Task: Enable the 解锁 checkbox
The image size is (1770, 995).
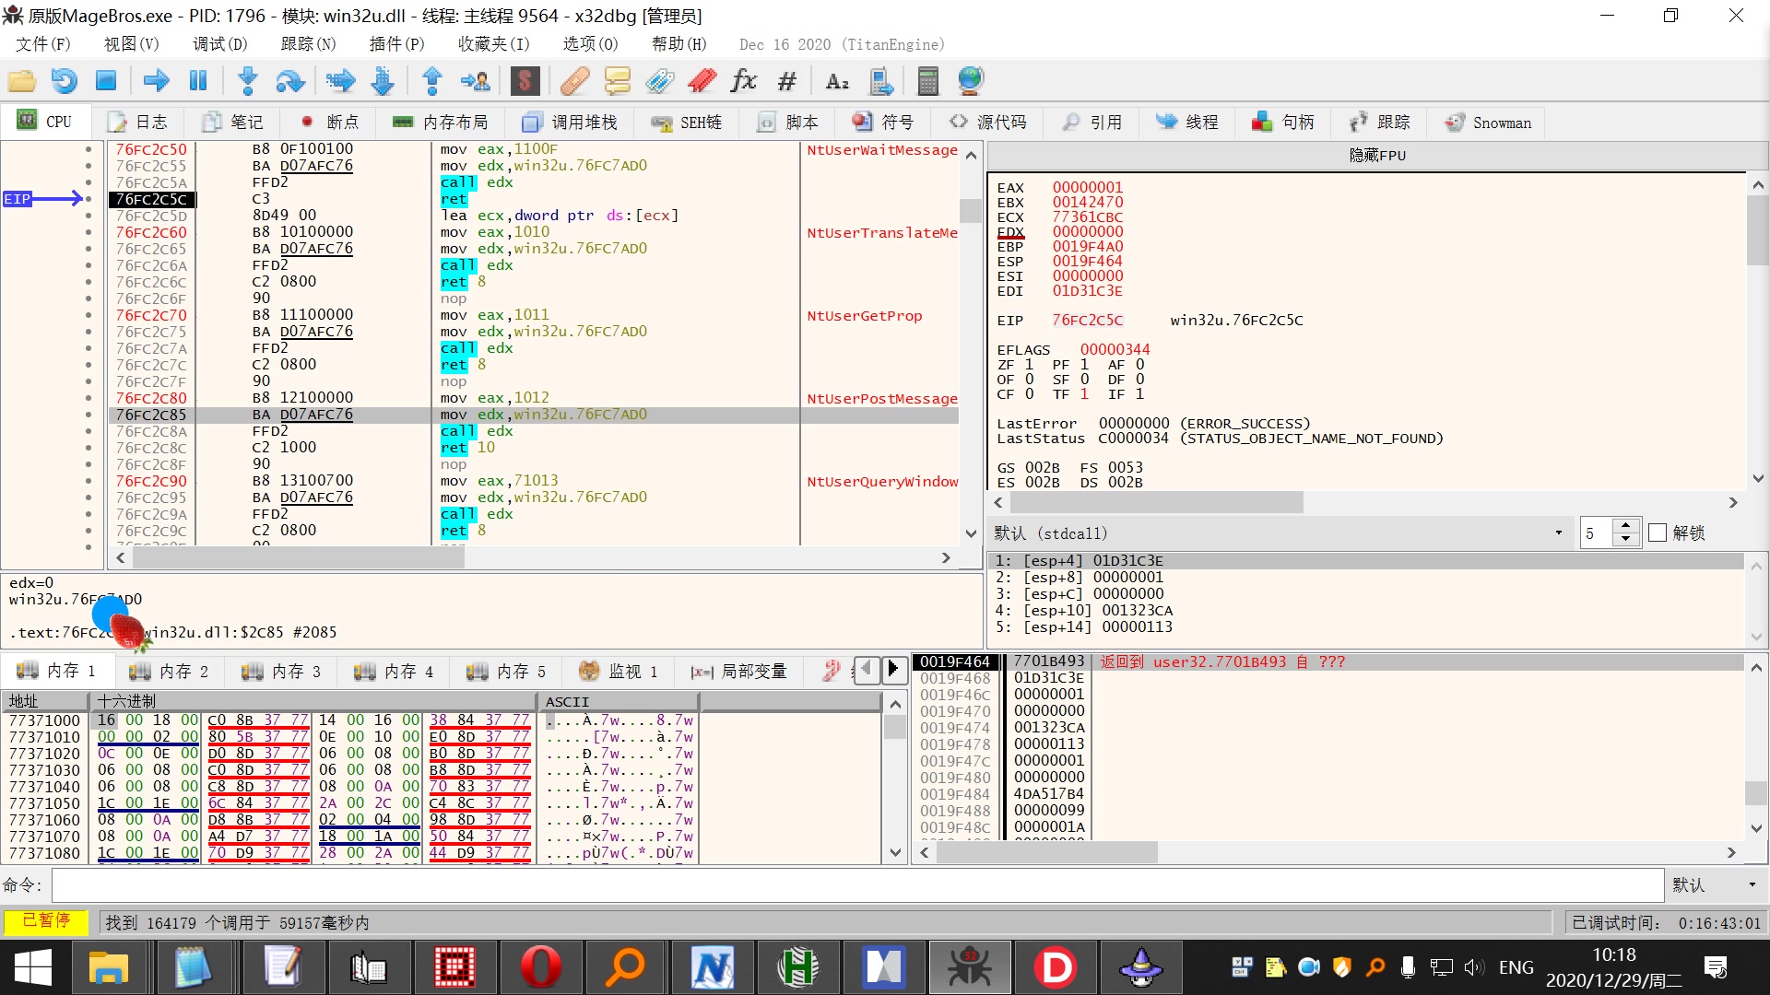Action: coord(1658,533)
